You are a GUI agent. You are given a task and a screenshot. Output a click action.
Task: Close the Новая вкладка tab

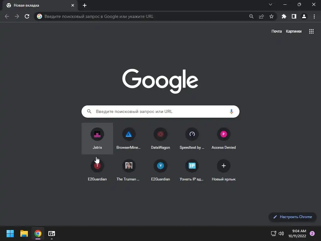coord(73,5)
